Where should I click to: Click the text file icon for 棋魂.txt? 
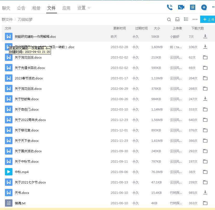click(9, 203)
